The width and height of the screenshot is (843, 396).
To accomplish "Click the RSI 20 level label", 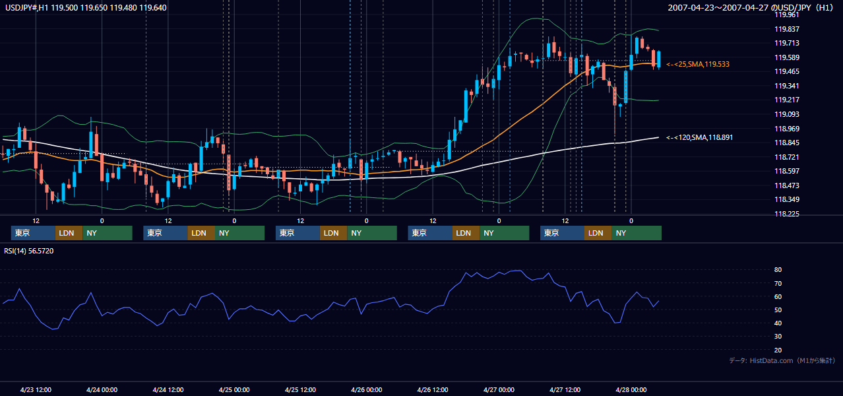I will [778, 350].
